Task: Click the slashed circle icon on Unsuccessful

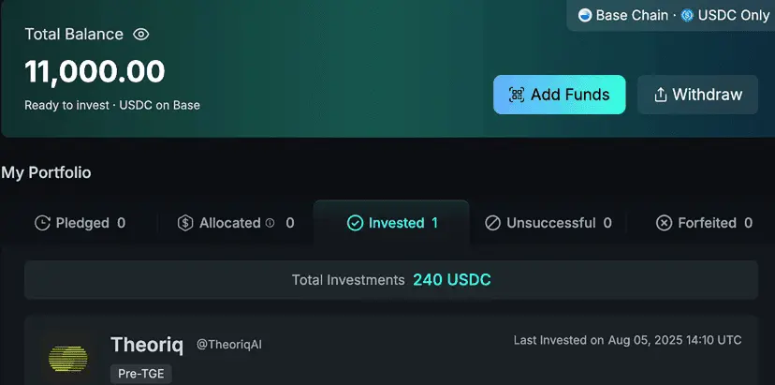Action: pos(492,223)
